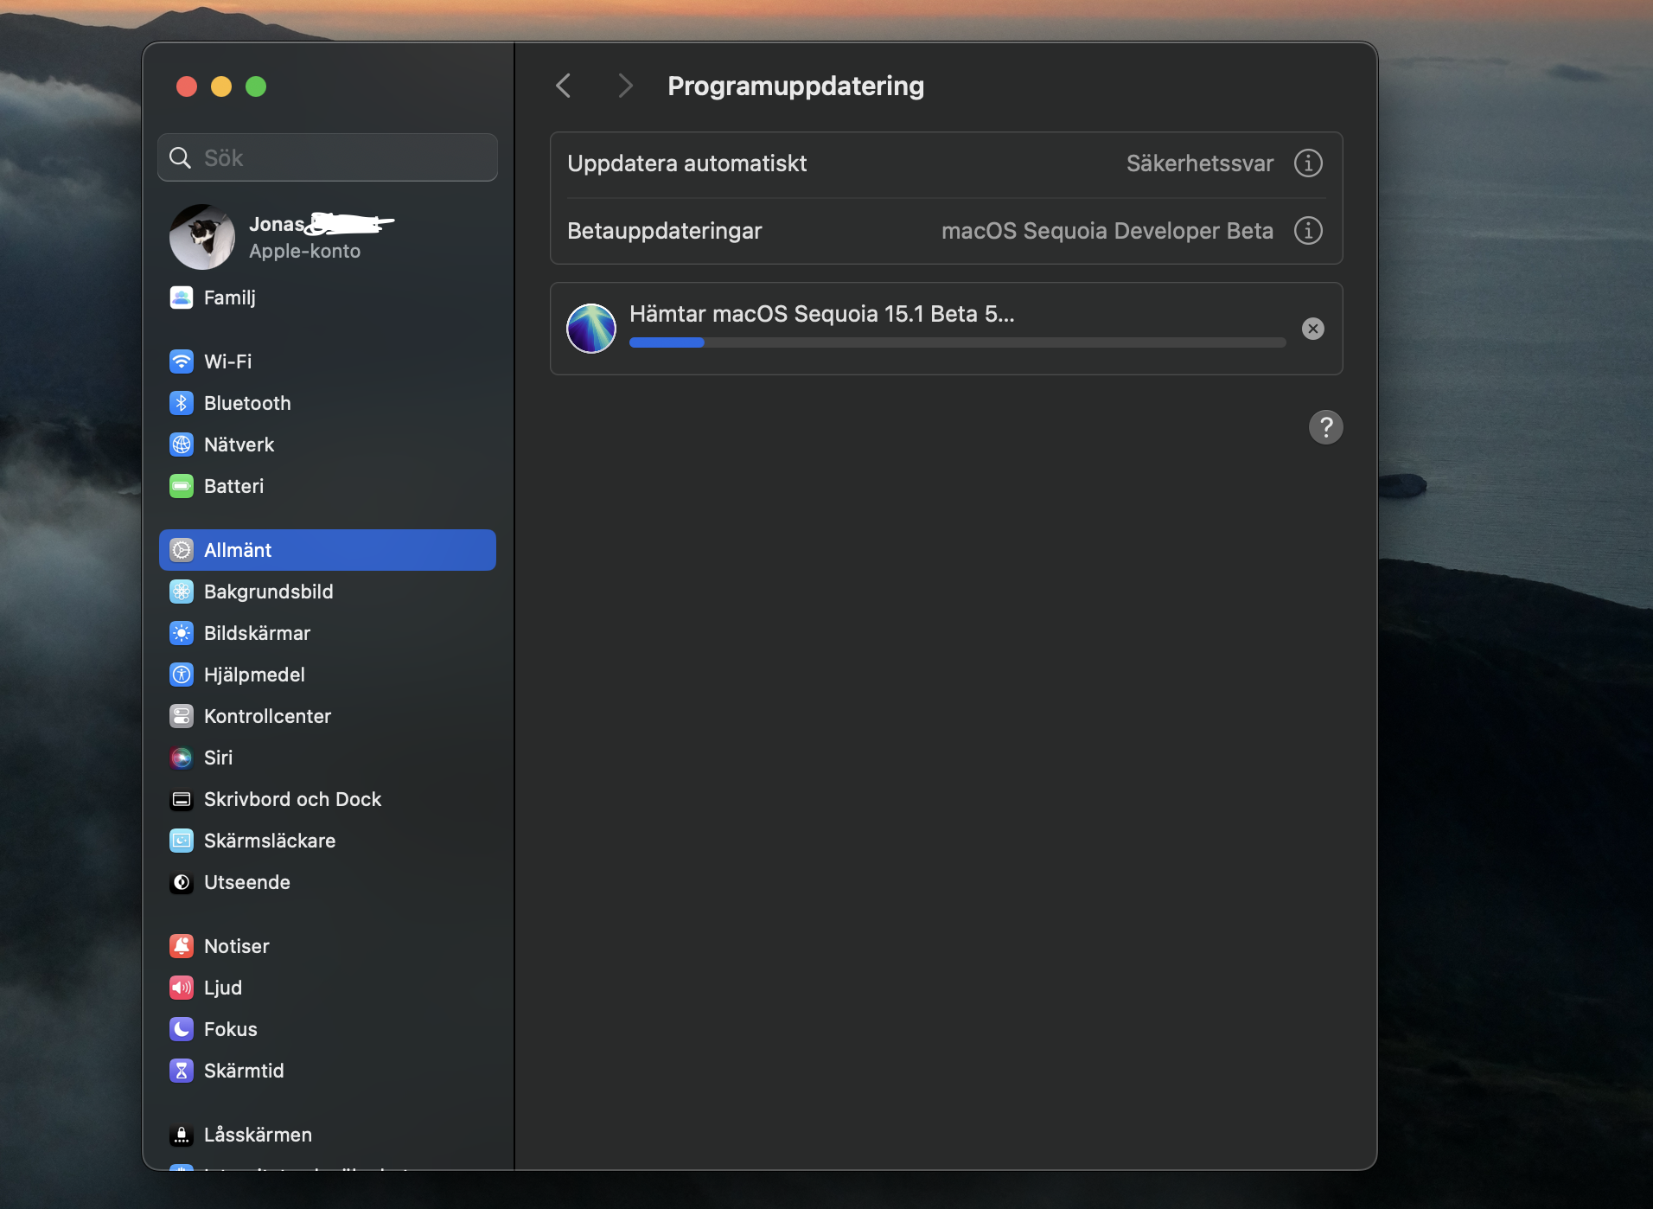This screenshot has width=1653, height=1209.
Task: Click the Allmänt gear icon
Action: click(x=182, y=550)
